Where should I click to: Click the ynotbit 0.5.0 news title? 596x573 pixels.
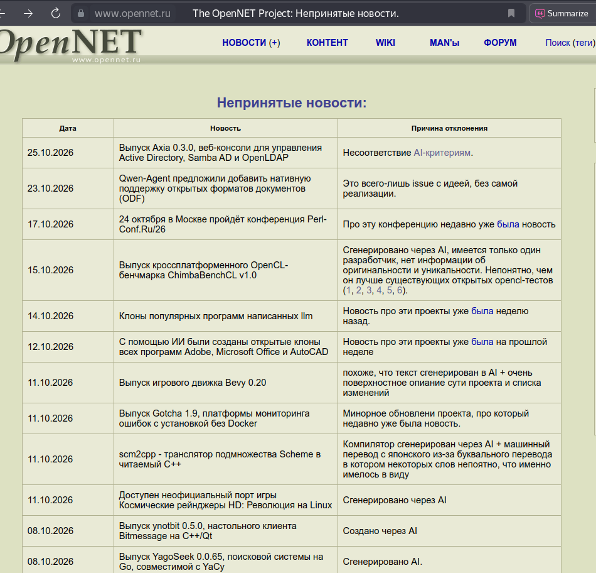(x=208, y=531)
